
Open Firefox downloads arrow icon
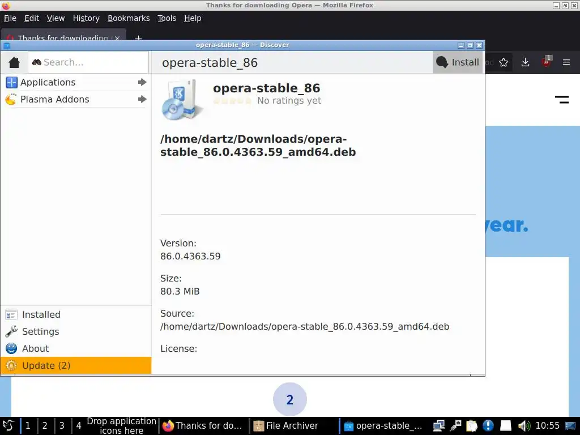tap(525, 62)
